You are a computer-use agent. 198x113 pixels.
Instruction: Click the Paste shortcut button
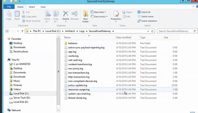[x=31, y=21]
